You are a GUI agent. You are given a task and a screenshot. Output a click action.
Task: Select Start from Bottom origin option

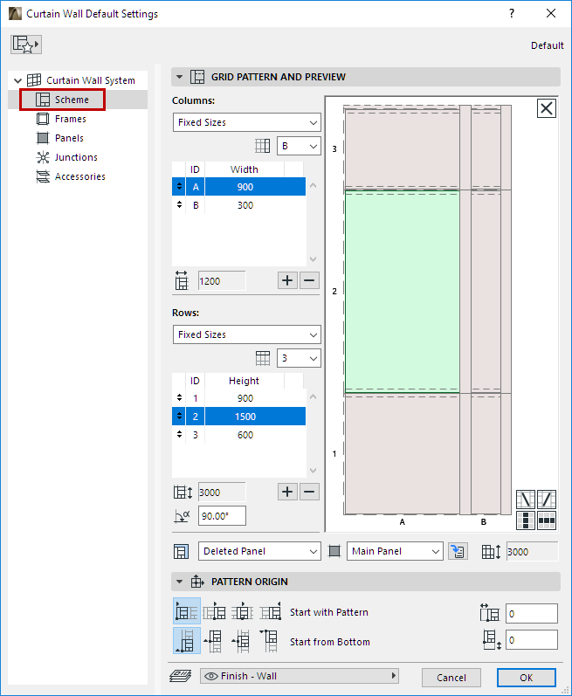click(186, 641)
